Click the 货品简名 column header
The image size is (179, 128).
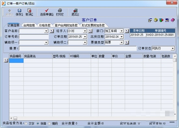pyautogui.click(x=38, y=56)
